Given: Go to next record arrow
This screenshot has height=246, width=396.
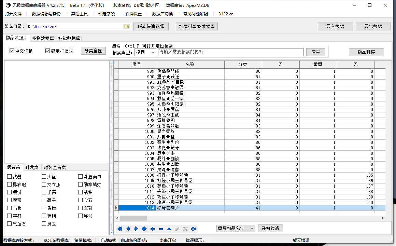Looking at the screenshot, I should point(136,229).
